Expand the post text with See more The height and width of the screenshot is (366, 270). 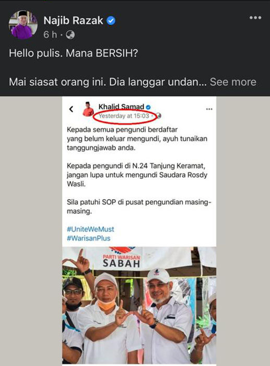click(x=233, y=82)
